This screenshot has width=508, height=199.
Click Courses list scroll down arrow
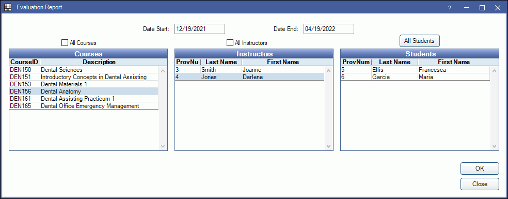pos(163,146)
